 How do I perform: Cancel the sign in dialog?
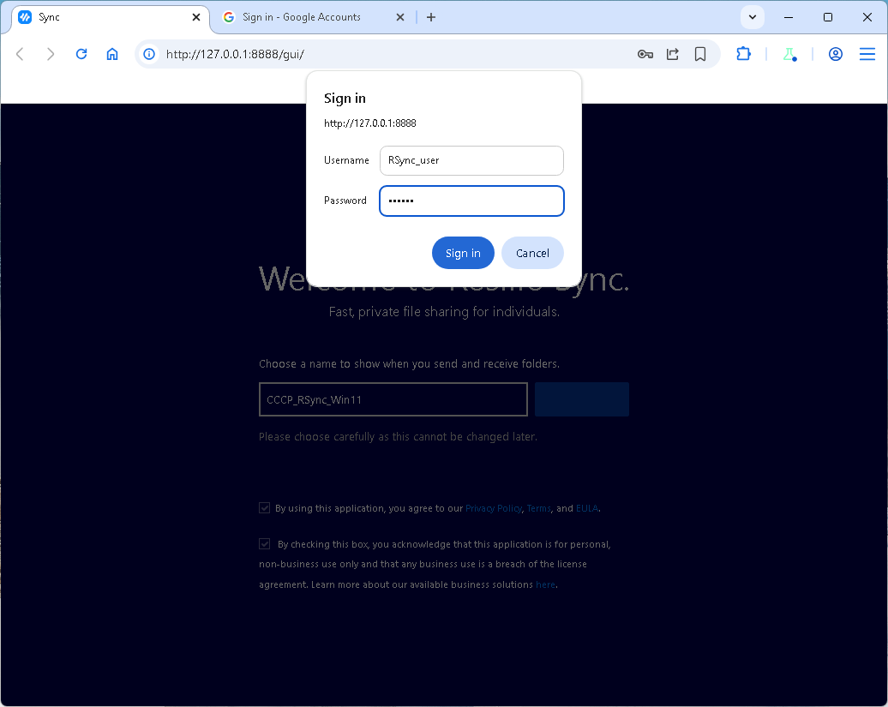532,253
